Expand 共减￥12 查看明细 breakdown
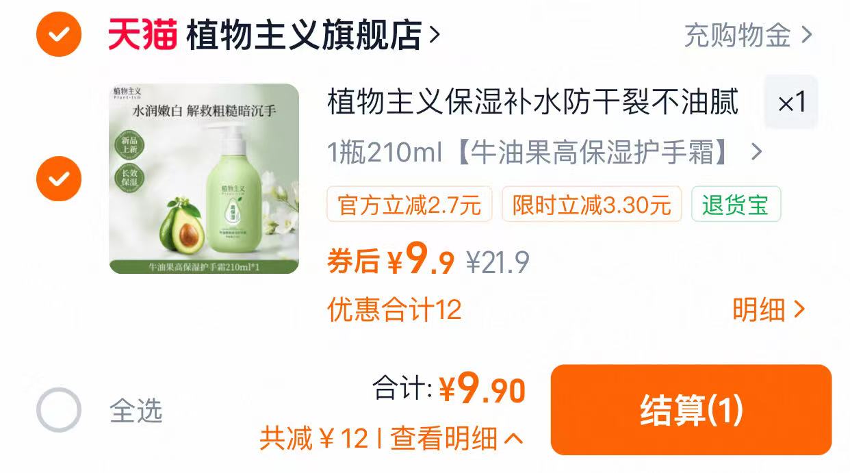The image size is (850, 473). (x=391, y=438)
